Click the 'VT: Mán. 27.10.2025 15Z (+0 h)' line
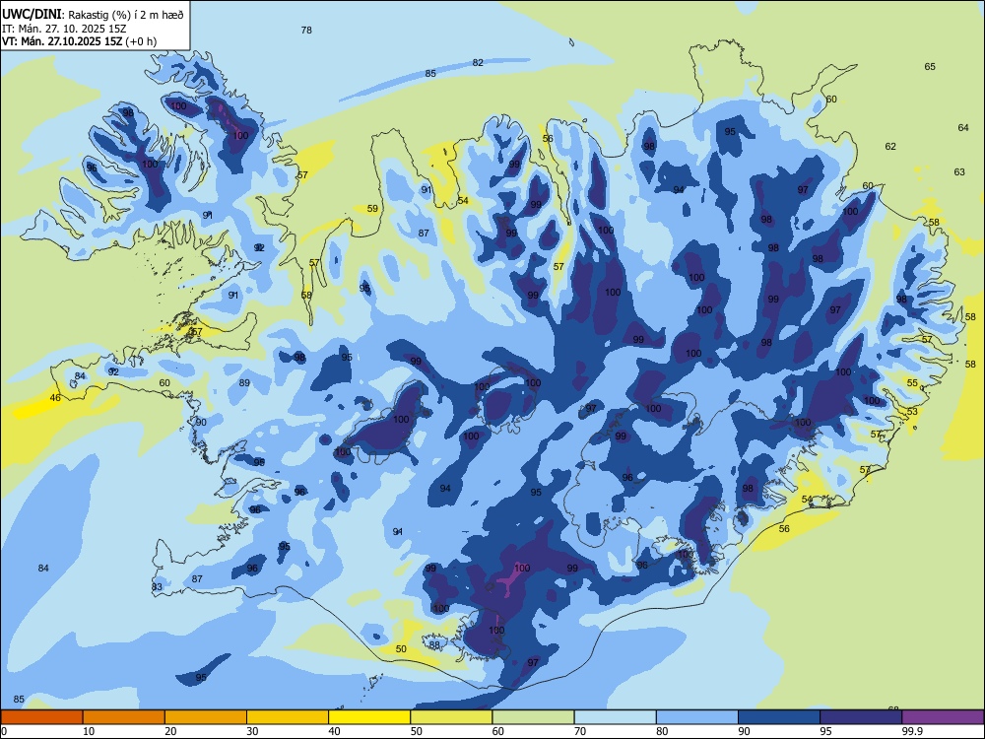 tap(79, 41)
